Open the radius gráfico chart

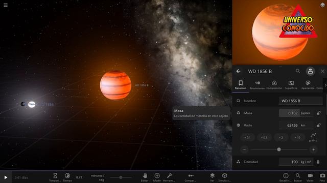coord(313,137)
